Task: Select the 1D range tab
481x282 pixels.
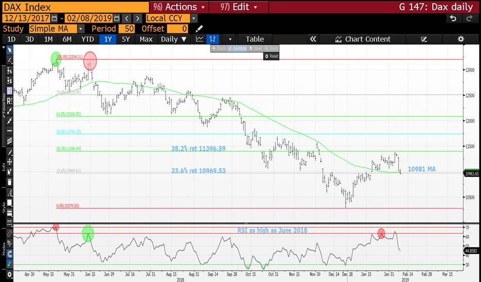Action: point(11,39)
